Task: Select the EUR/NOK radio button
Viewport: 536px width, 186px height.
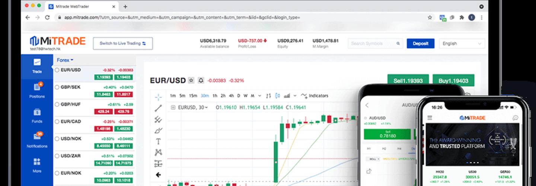Action: (x=57, y=173)
